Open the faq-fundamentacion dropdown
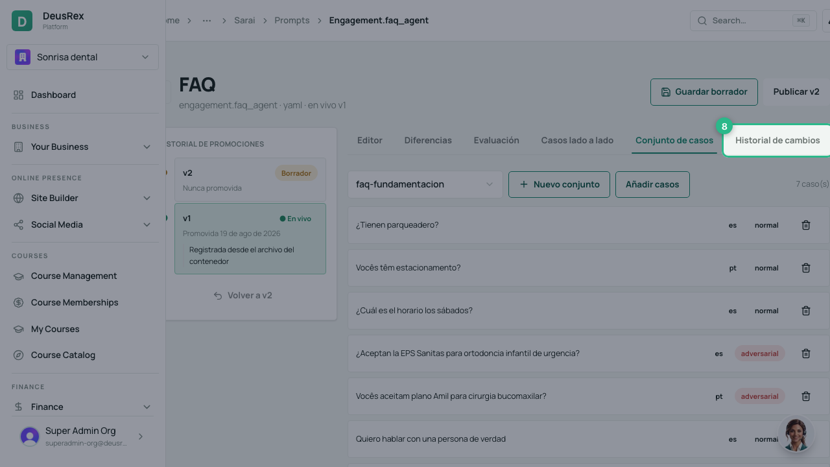830x467 pixels. point(425,184)
